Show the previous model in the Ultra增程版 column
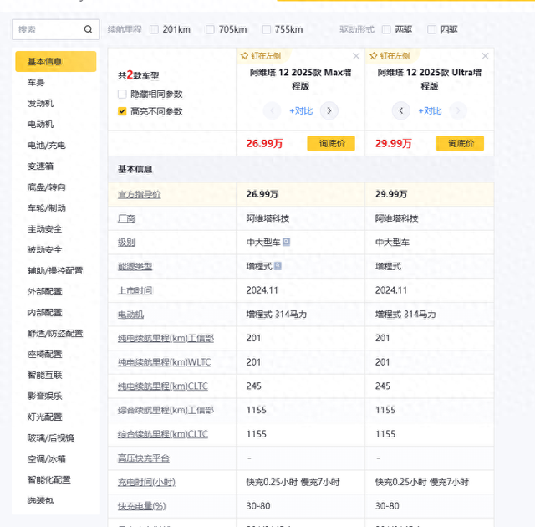Viewport: 535px width, 527px height. click(401, 110)
